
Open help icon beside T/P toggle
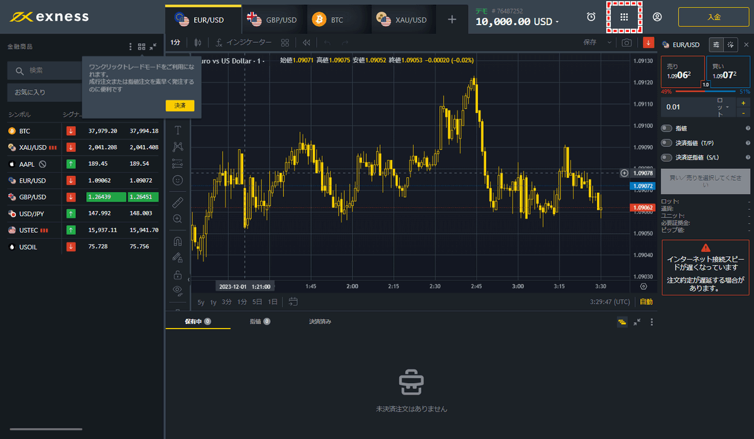[x=748, y=143]
